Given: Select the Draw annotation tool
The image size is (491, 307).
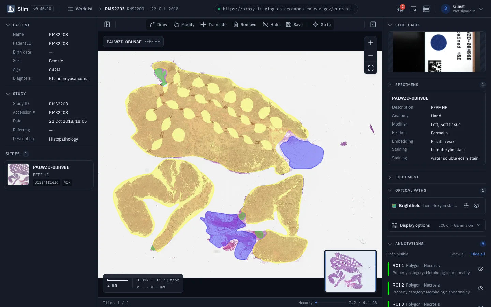Looking at the screenshot, I should [x=159, y=25].
